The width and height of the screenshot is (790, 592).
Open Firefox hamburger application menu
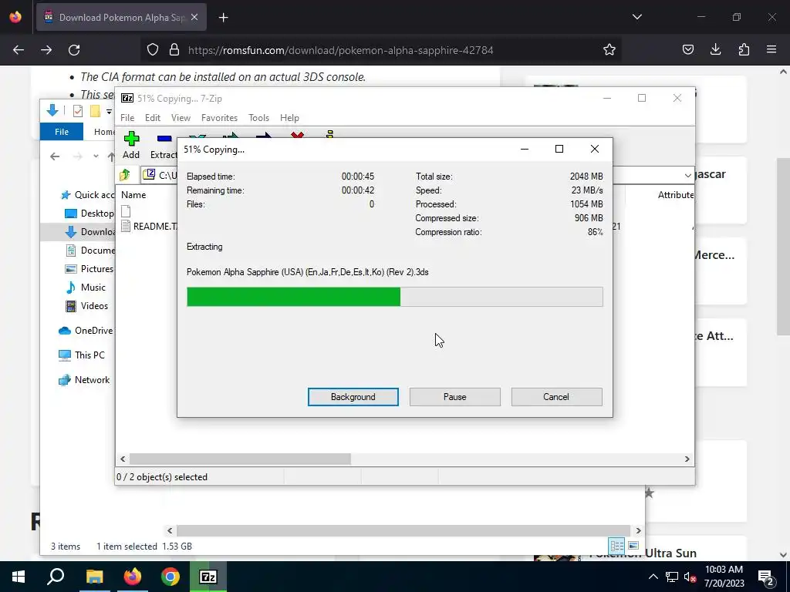(x=771, y=49)
